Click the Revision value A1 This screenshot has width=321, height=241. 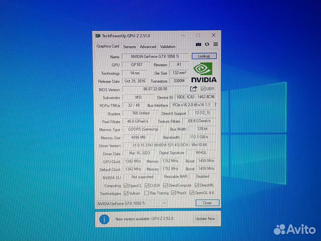(x=179, y=65)
